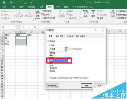Switch to the 页面布局 ribbon tab
This screenshot has width=127, height=99.
pyautogui.click(x=31, y=7)
